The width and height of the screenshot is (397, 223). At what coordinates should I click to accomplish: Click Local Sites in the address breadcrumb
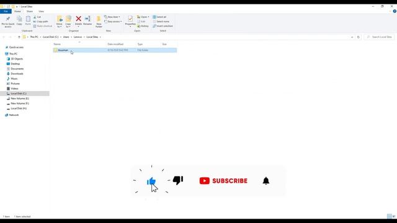tap(92, 37)
